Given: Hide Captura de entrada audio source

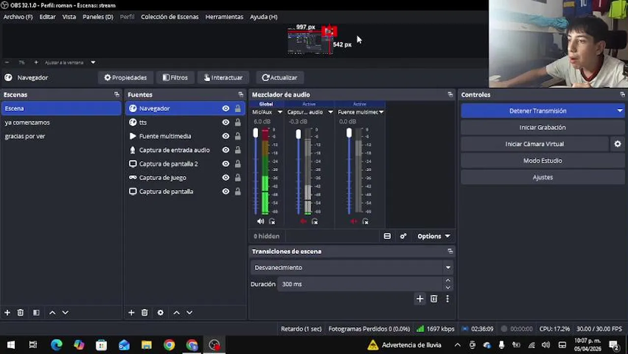Looking at the screenshot, I should pos(226,150).
